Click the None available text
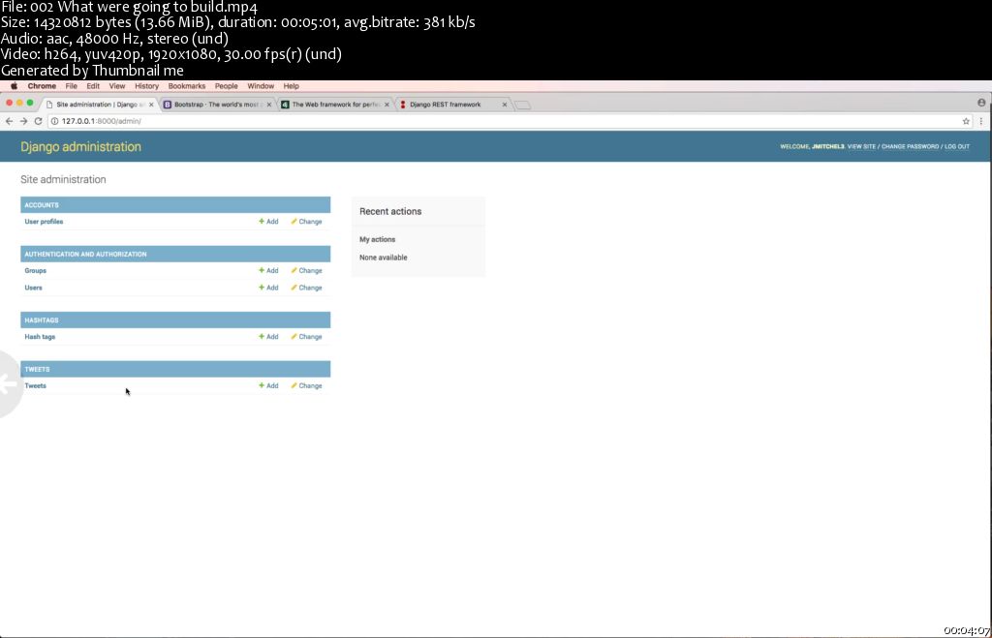 [x=384, y=258]
